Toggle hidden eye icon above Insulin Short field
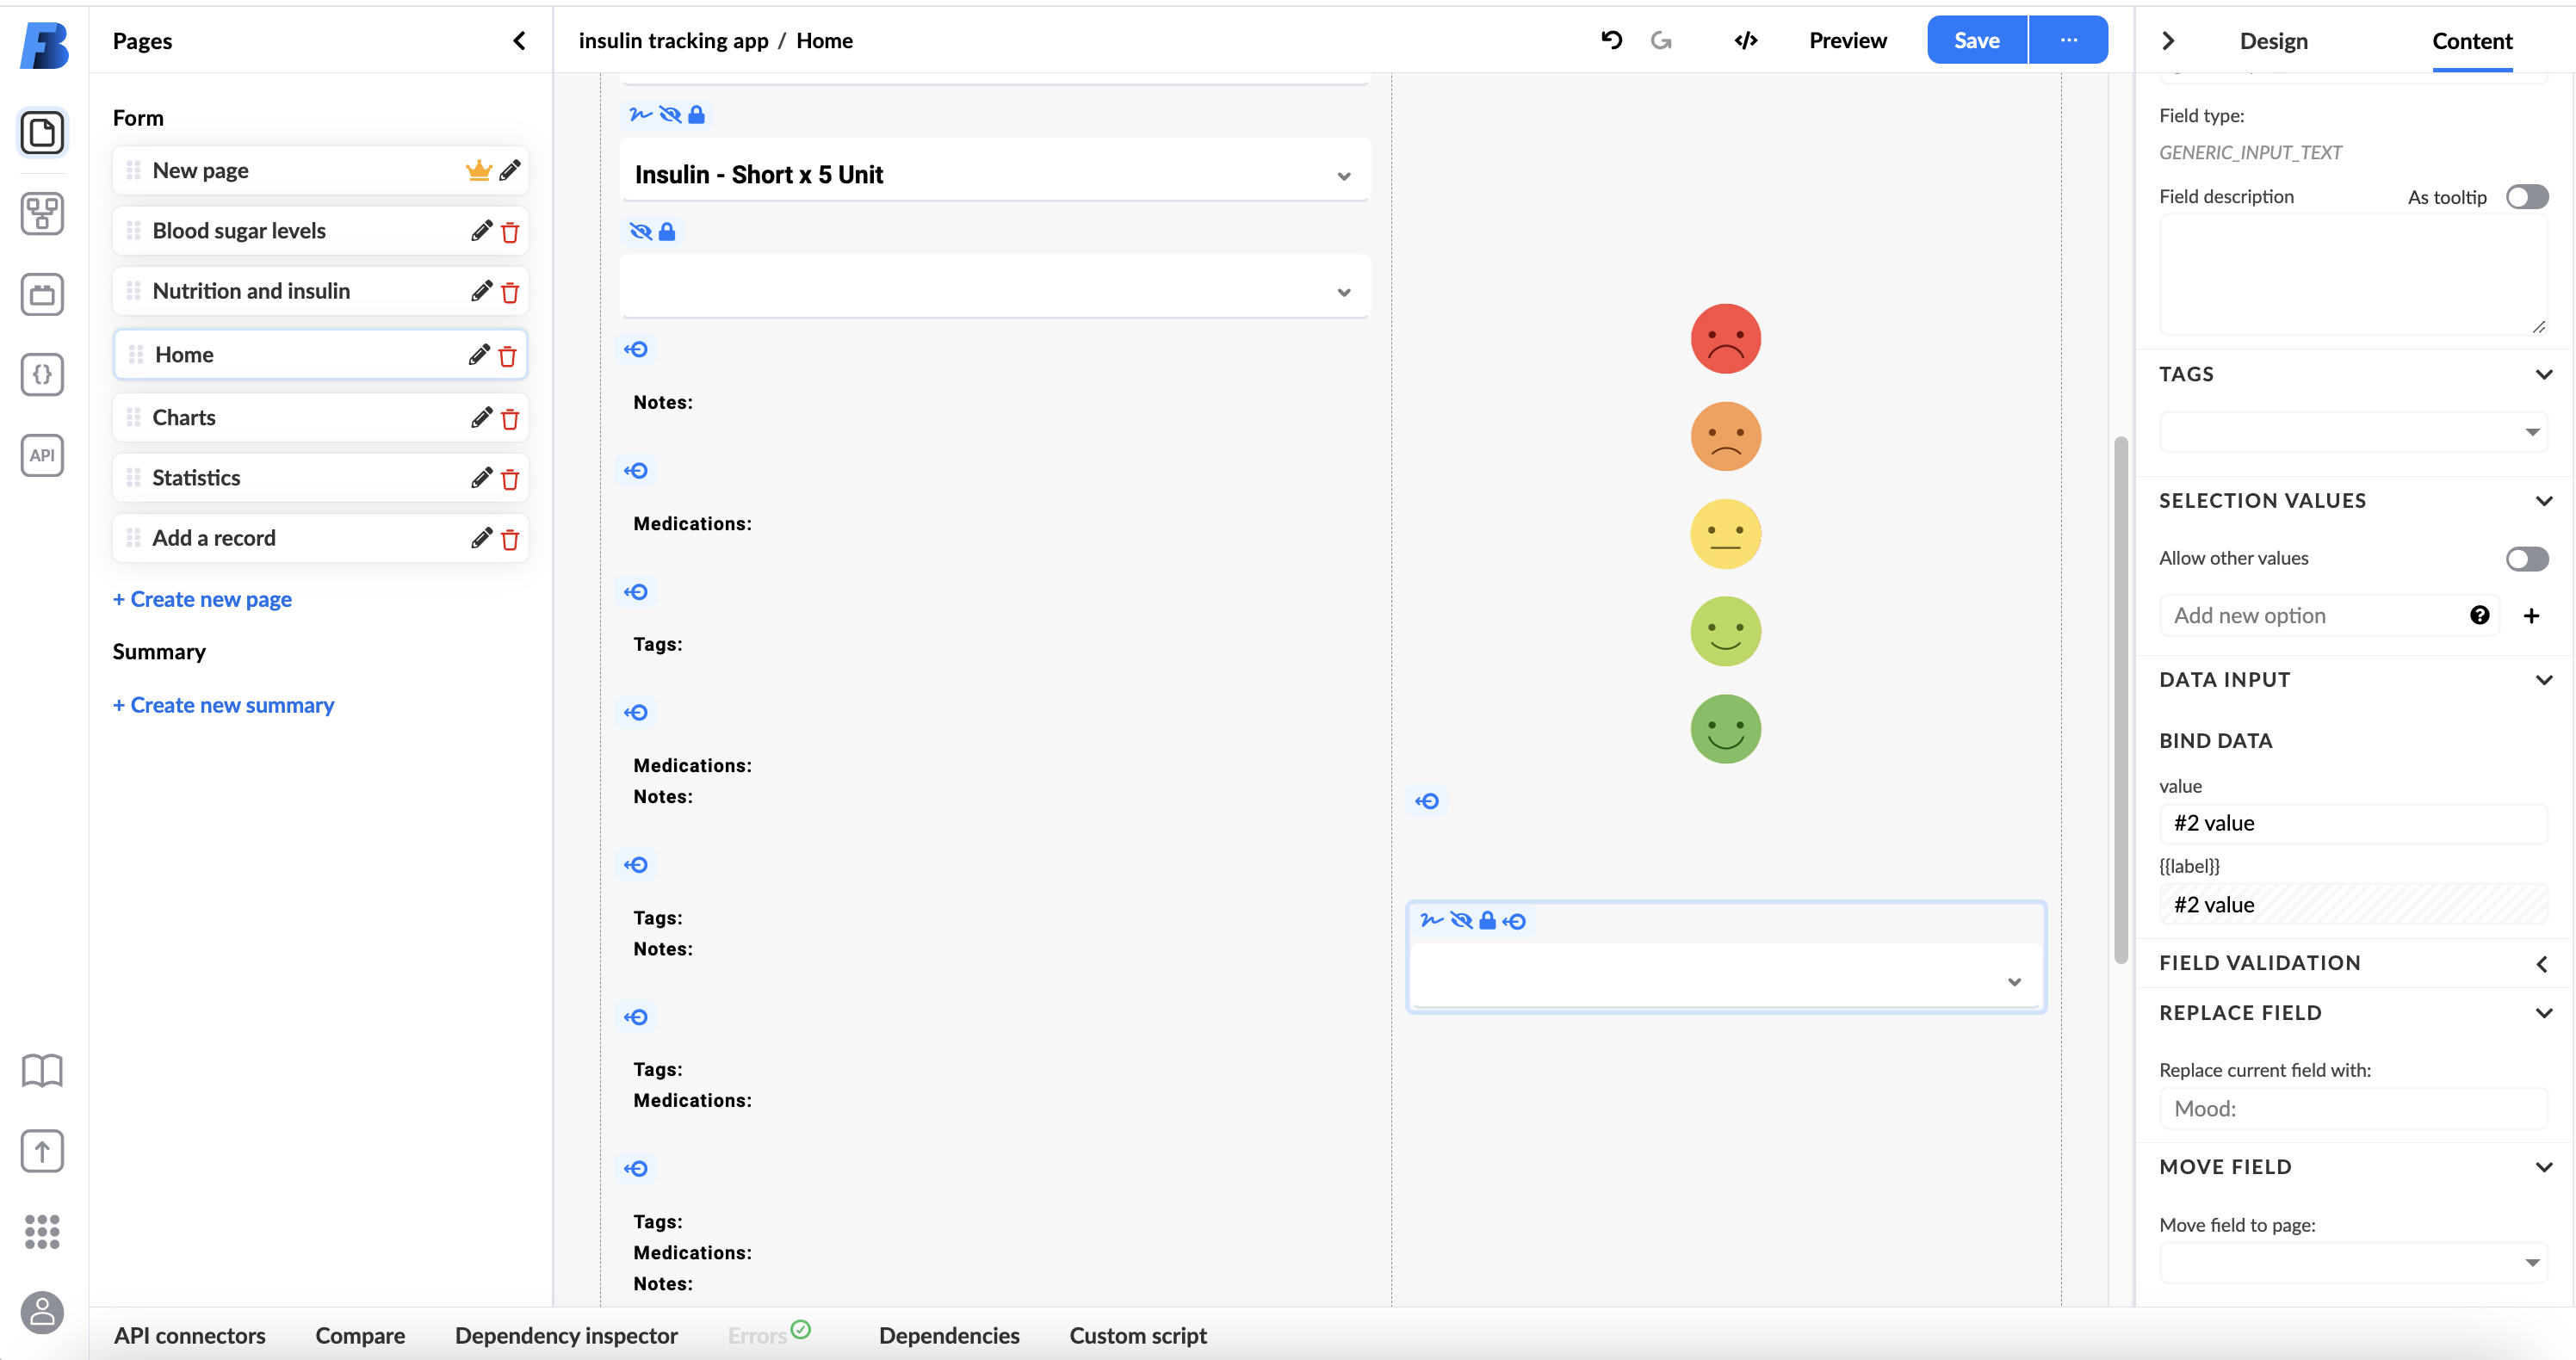Image resolution: width=2576 pixels, height=1360 pixels. (x=670, y=114)
